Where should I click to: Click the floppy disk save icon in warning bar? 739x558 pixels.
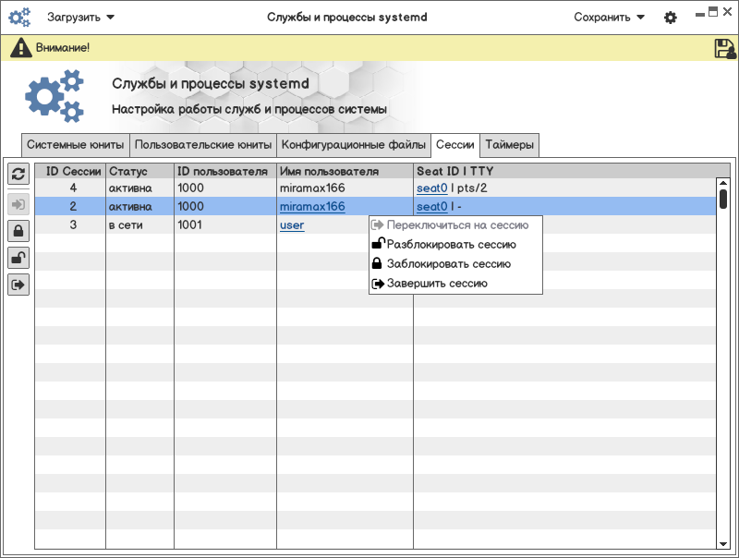tap(725, 49)
